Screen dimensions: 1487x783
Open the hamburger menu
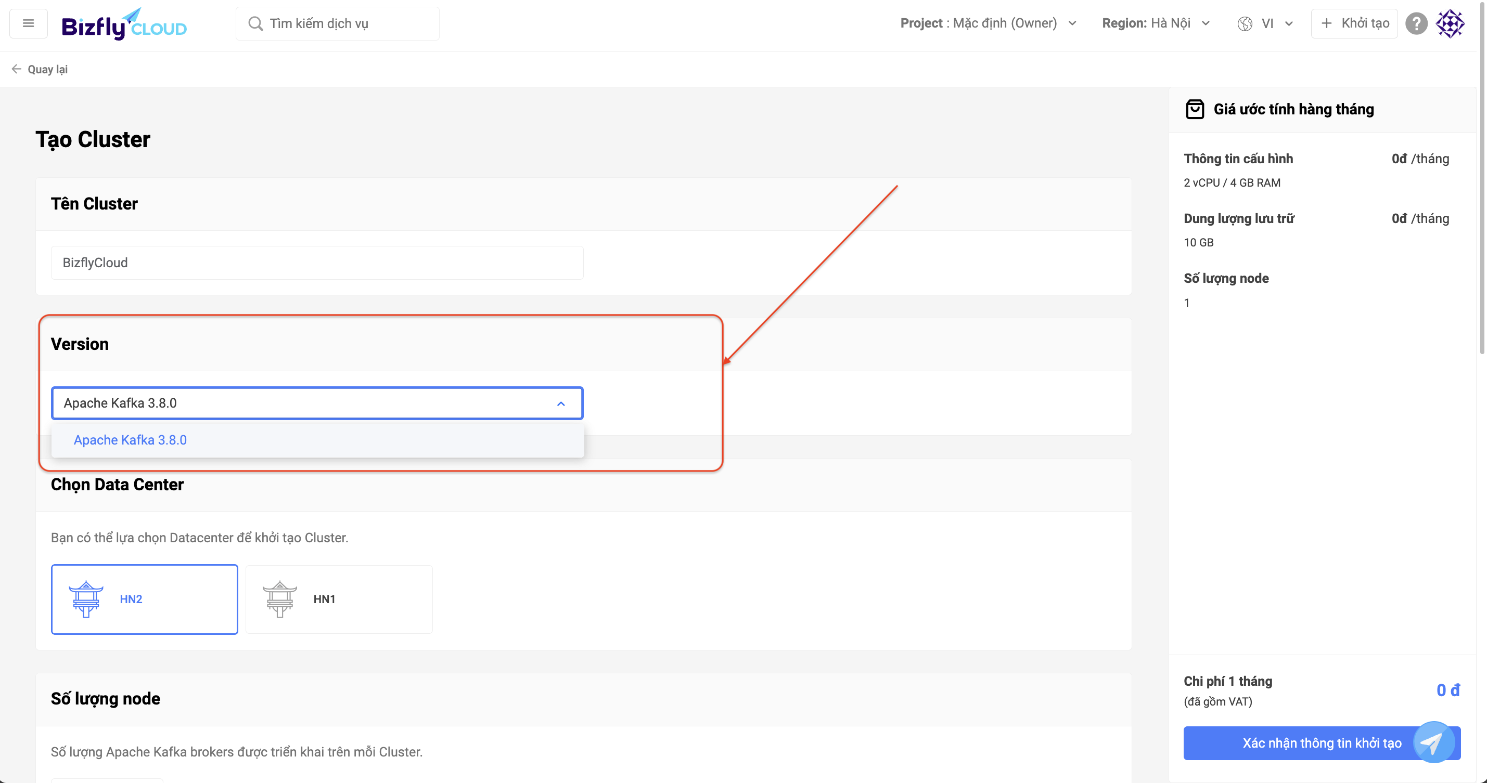tap(28, 23)
